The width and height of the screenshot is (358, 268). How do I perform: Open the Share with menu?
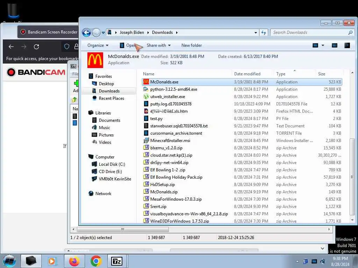[159, 45]
